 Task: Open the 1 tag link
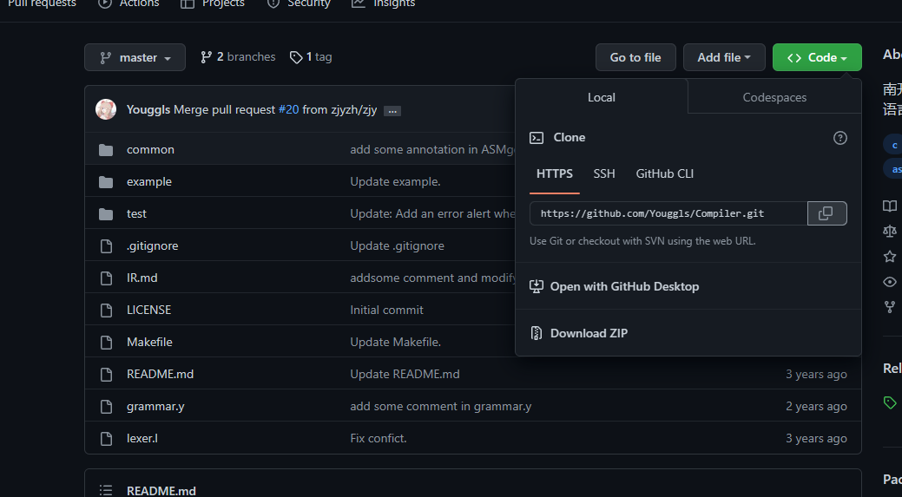point(311,57)
